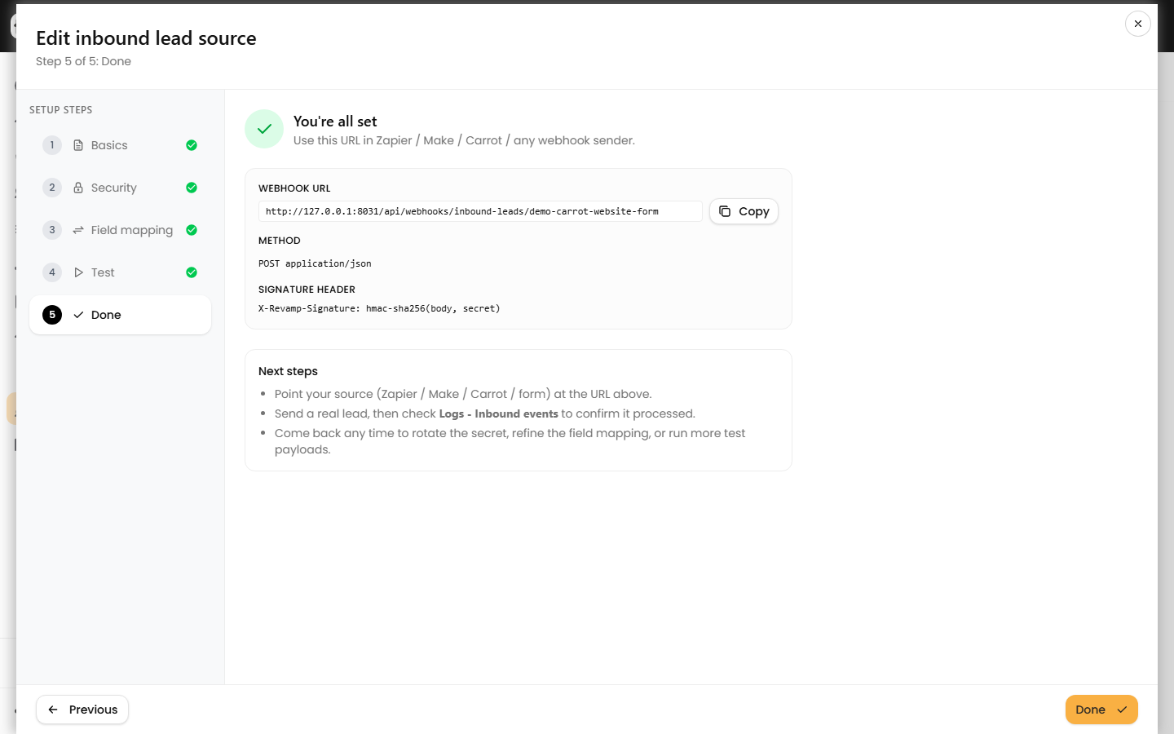Viewport: 1174px width, 734px height.
Task: Click the 'You're all set' heading
Action: 335,122
